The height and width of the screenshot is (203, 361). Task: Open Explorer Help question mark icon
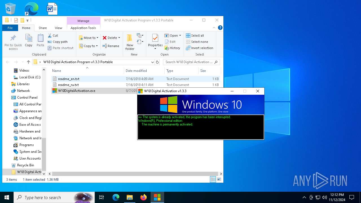(x=220, y=28)
